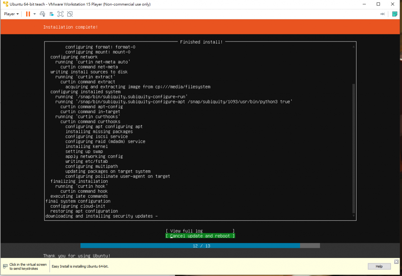Click 'writing etc/fstab' log line

point(87,162)
